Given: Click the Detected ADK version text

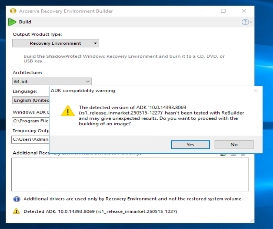Looking at the screenshot, I should coord(100,211).
